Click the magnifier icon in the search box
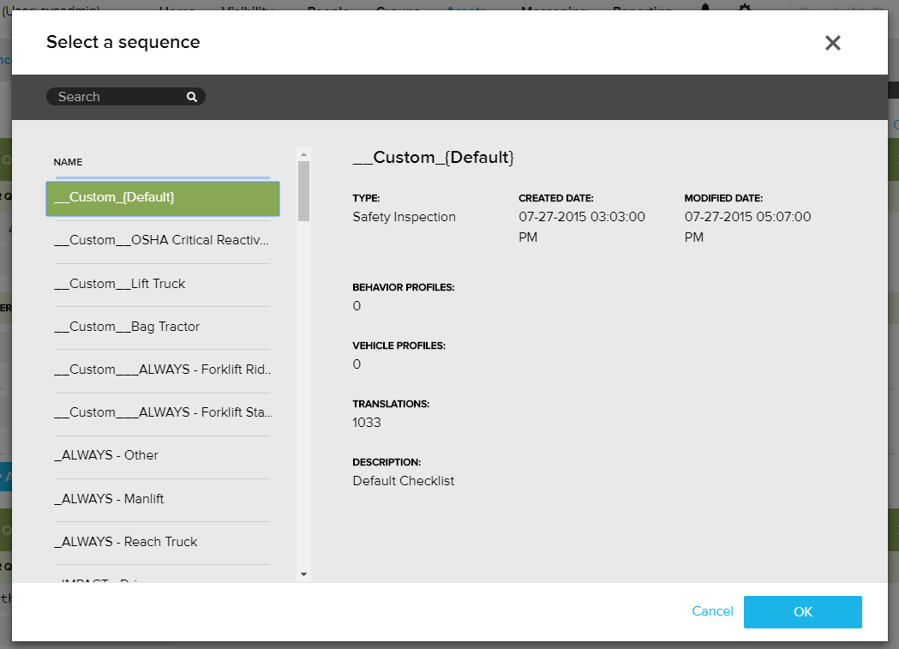The width and height of the screenshot is (899, 649). pyautogui.click(x=192, y=97)
